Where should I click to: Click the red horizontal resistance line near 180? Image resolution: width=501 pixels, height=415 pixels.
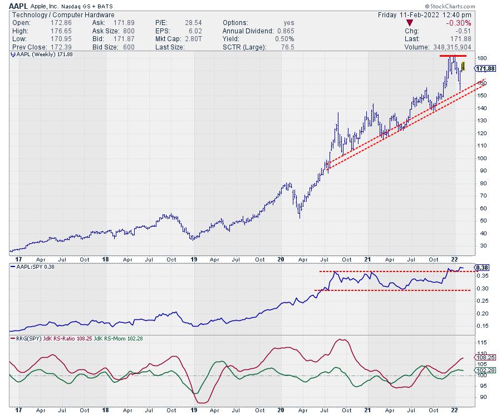click(453, 56)
